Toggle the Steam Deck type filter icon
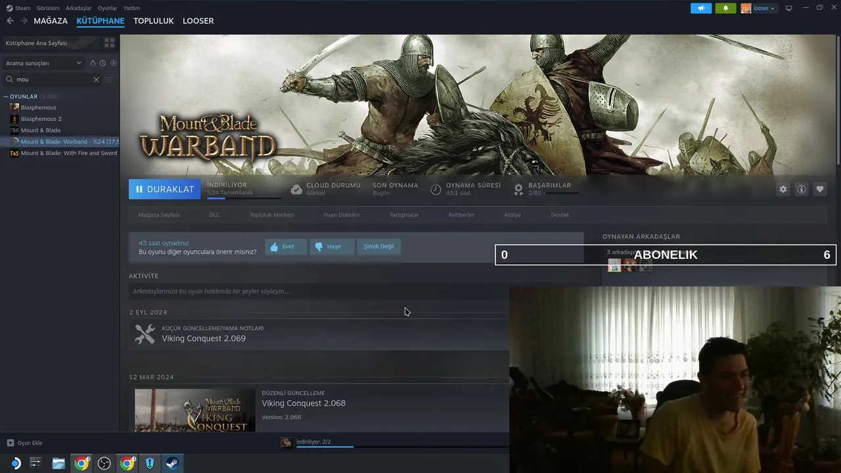 click(x=93, y=63)
